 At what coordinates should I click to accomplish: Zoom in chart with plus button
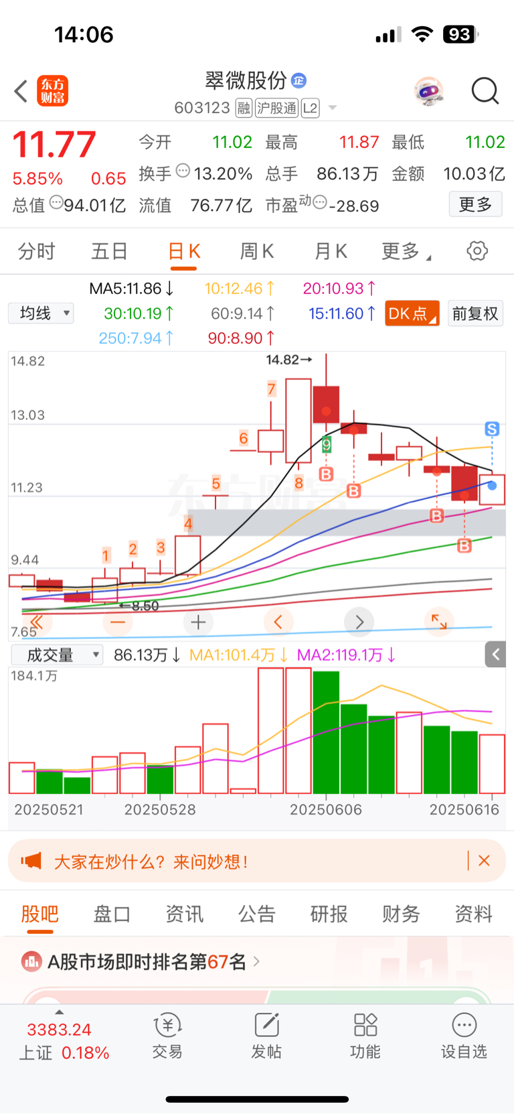pyautogui.click(x=198, y=622)
